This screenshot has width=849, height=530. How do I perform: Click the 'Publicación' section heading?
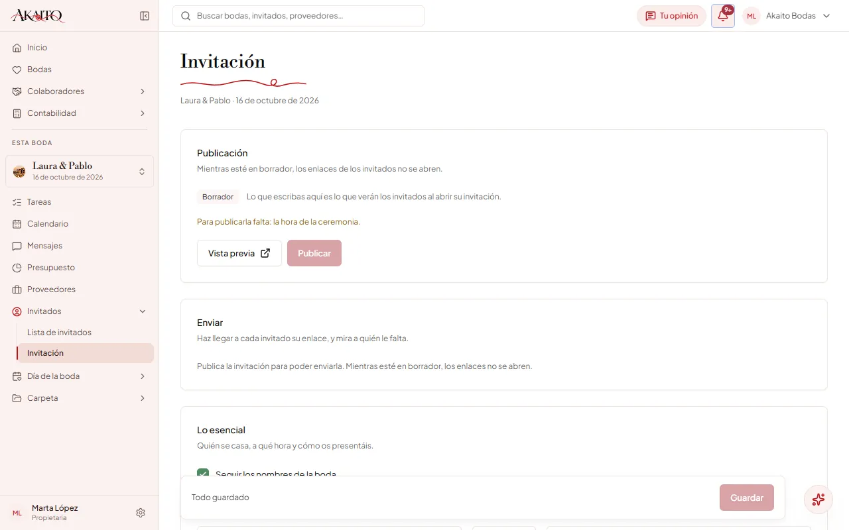point(222,153)
